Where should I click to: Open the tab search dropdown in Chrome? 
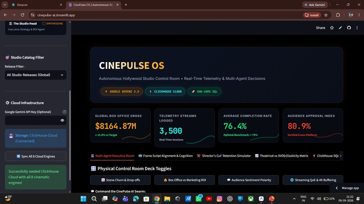(5, 5)
